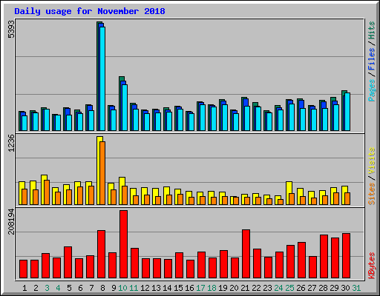The height and width of the screenshot is (296, 380).
Task: Click the green day label 18
Action: [212, 288]
